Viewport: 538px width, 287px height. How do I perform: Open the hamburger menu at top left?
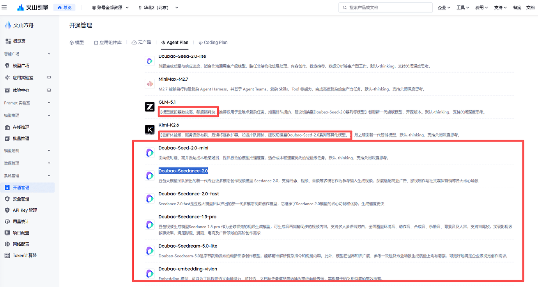click(x=4, y=7)
